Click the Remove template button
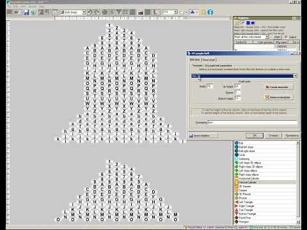Screen dimensions: 307x230 [279, 97]
